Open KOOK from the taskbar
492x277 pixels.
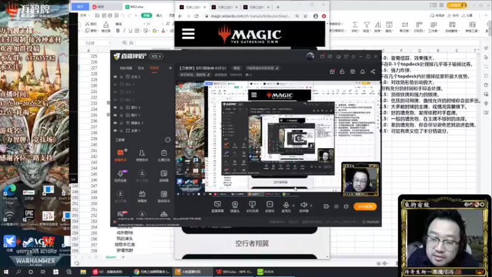coord(266,272)
